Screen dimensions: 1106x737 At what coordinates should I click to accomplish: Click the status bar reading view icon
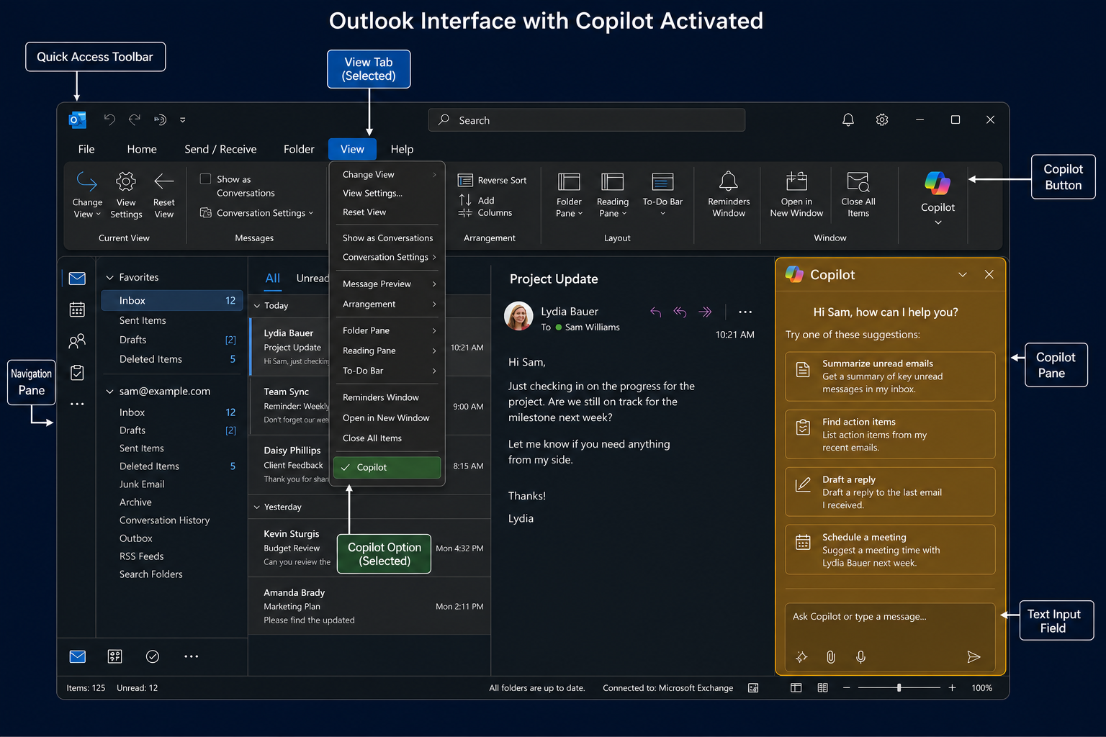point(822,688)
